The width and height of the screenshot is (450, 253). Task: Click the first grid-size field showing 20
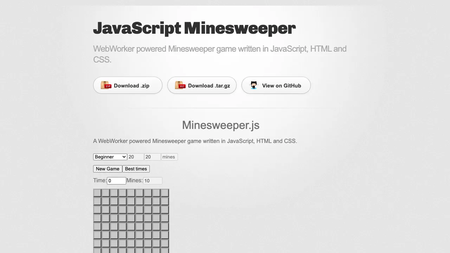click(136, 157)
